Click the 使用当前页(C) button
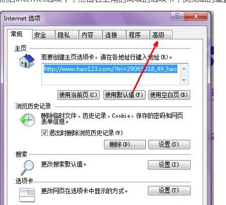 click(79, 95)
